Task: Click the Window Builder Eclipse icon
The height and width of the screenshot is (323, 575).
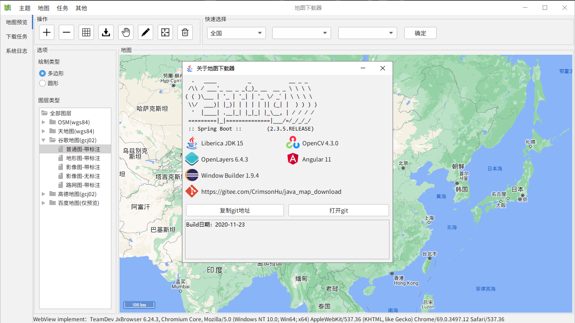Action: (192, 175)
